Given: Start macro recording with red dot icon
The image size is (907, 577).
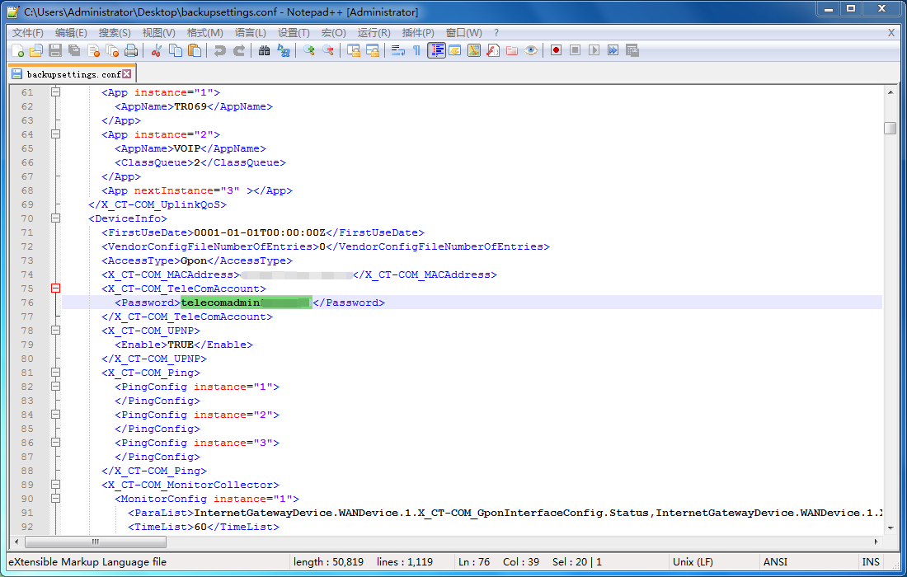Looking at the screenshot, I should [x=556, y=50].
